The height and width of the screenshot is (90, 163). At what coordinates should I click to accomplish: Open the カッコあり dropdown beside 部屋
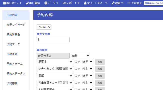tap(83, 75)
